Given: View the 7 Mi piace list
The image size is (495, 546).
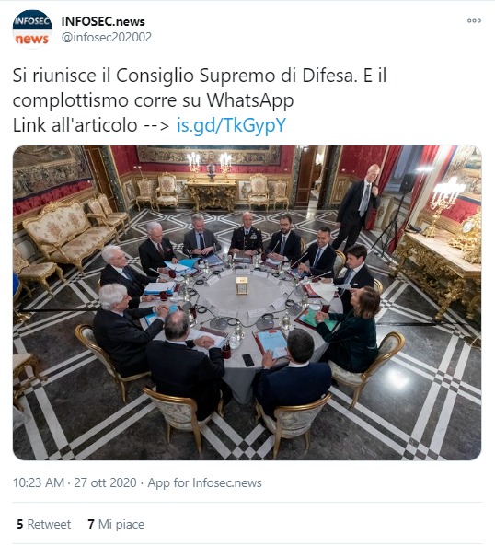Looking at the screenshot, I should (116, 524).
